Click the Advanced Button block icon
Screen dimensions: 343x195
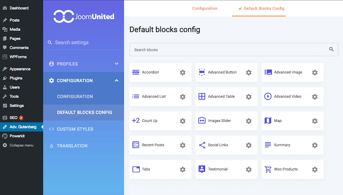tap(202, 72)
